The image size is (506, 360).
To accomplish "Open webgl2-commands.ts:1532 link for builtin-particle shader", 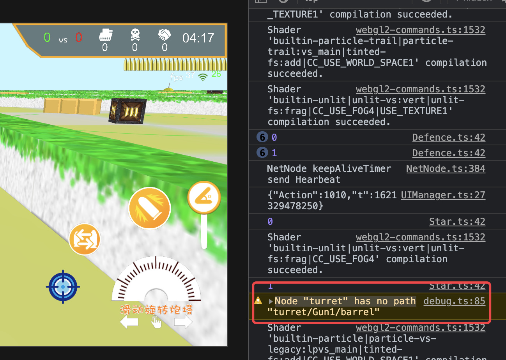I will 421,327.
